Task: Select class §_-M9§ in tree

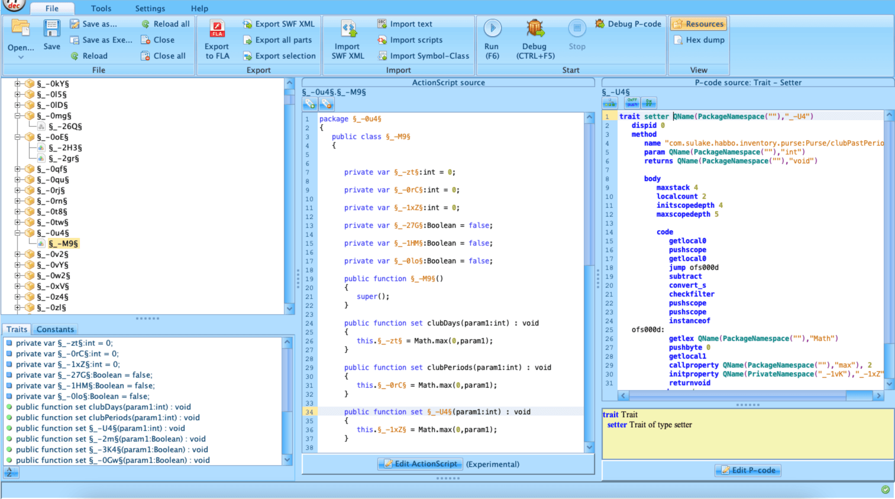Action: (x=63, y=244)
